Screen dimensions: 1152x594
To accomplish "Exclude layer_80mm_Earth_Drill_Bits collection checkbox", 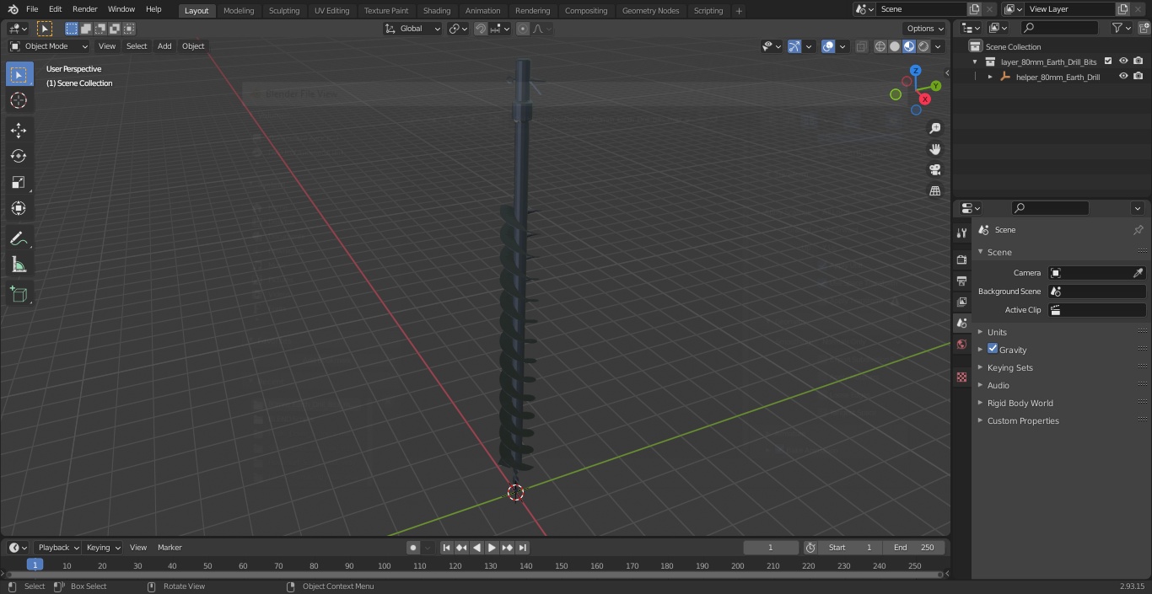I will tap(1108, 62).
